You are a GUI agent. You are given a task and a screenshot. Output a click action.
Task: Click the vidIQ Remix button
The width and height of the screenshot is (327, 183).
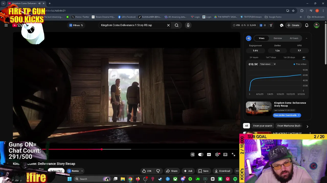73,171
